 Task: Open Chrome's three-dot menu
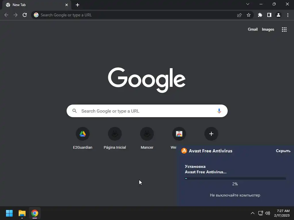(288, 15)
